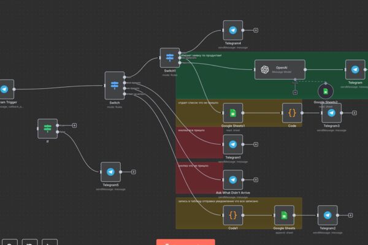Viewport: 368px width, 245px height.
Task: Click the Telegram4 output connector
Action: pyautogui.click(x=243, y=30)
